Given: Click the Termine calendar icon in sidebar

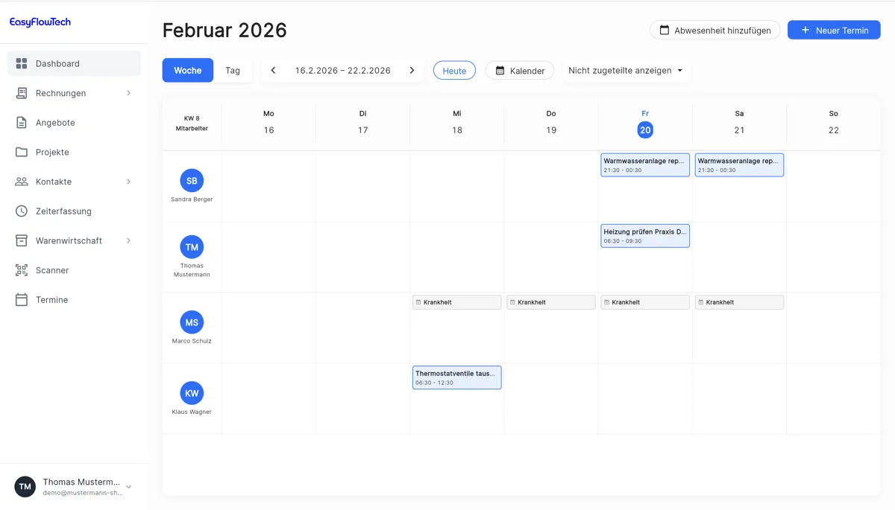Looking at the screenshot, I should pyautogui.click(x=22, y=300).
